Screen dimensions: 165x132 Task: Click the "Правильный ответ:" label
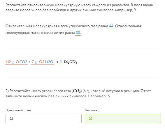coord(19,110)
